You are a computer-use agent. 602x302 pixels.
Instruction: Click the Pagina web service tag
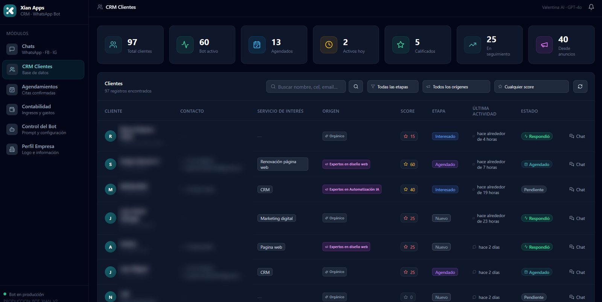tap(271, 247)
